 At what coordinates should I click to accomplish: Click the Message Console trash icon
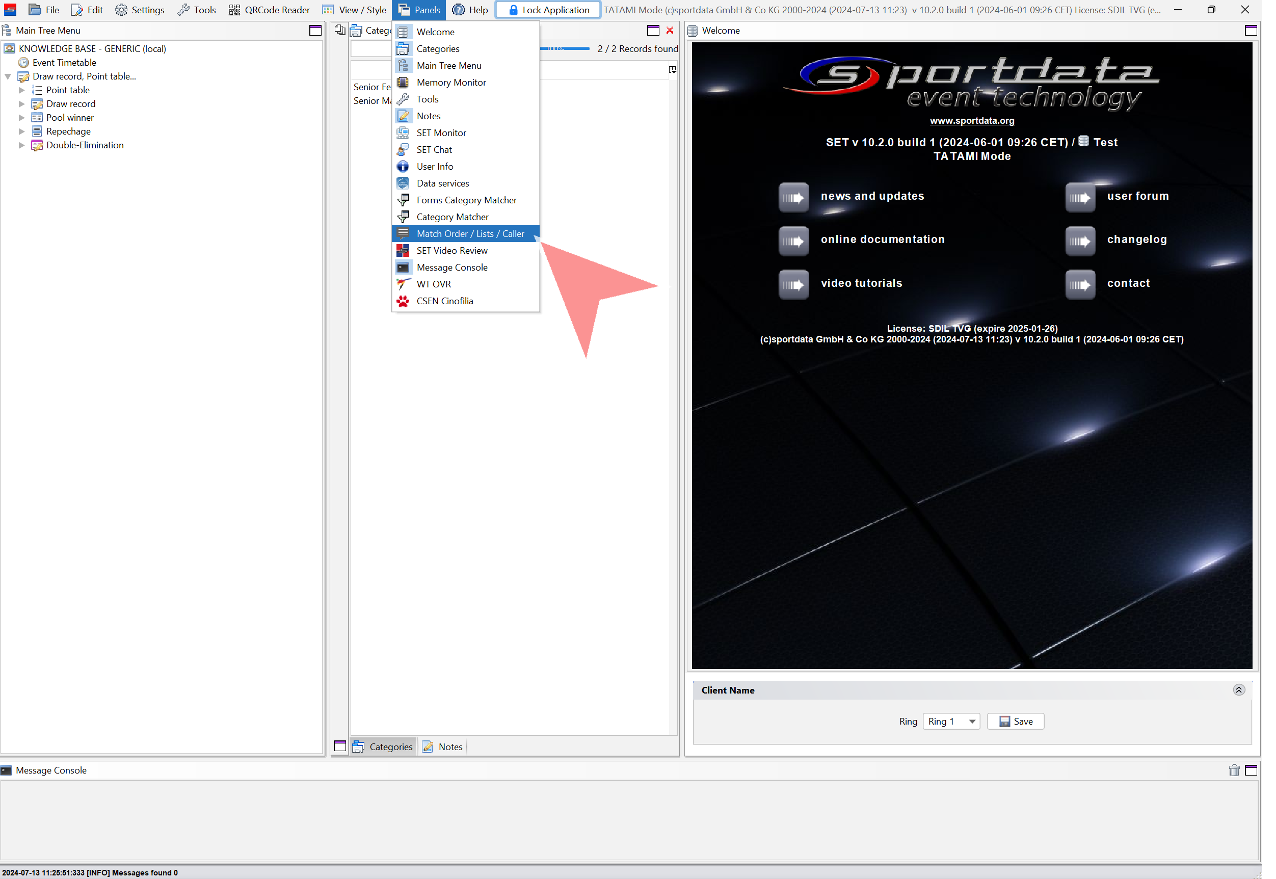coord(1234,770)
